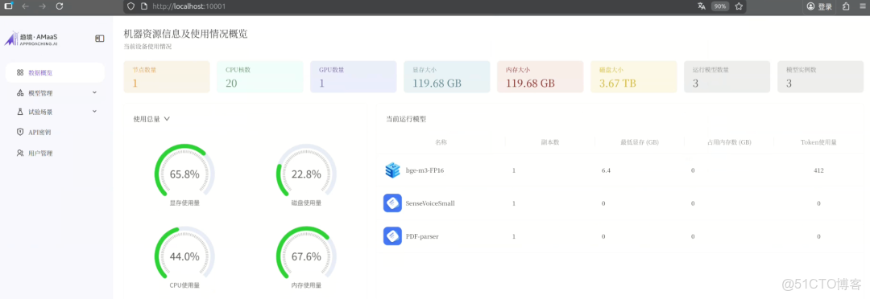The image size is (870, 299).
Task: Click the translate page icon
Action: [x=702, y=6]
